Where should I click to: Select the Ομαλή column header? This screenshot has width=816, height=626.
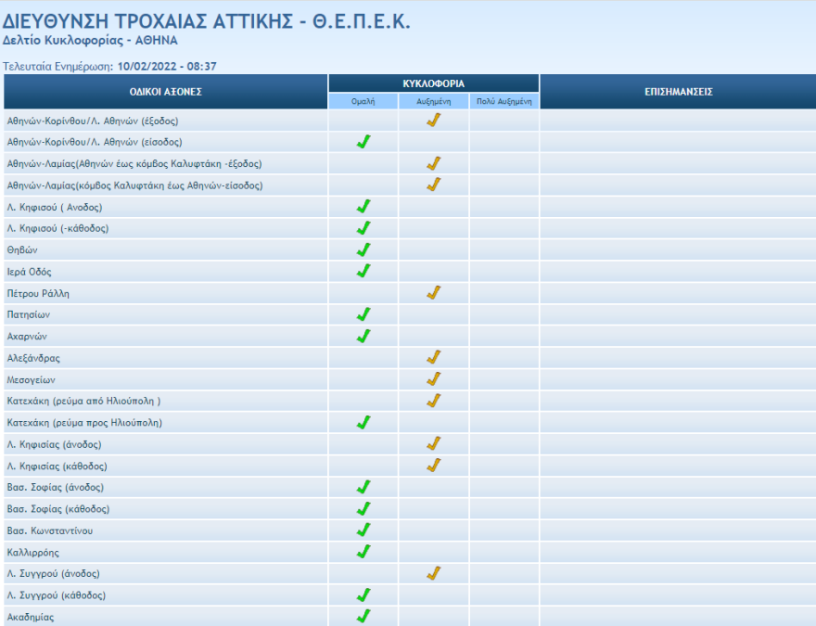[363, 101]
